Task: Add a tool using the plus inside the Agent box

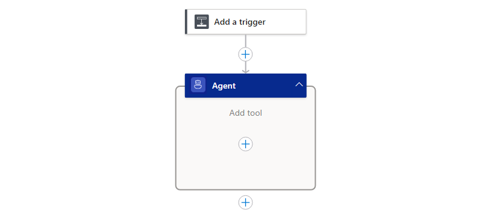Action: point(245,144)
